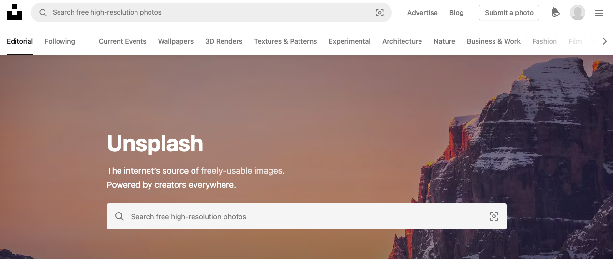Screen dimensions: 613x259
Task: Go to the Blog link
Action: 456,13
